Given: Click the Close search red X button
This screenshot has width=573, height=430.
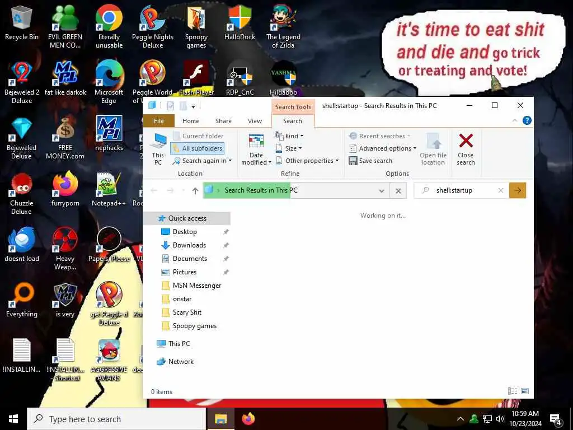Looking at the screenshot, I should pyautogui.click(x=466, y=149).
